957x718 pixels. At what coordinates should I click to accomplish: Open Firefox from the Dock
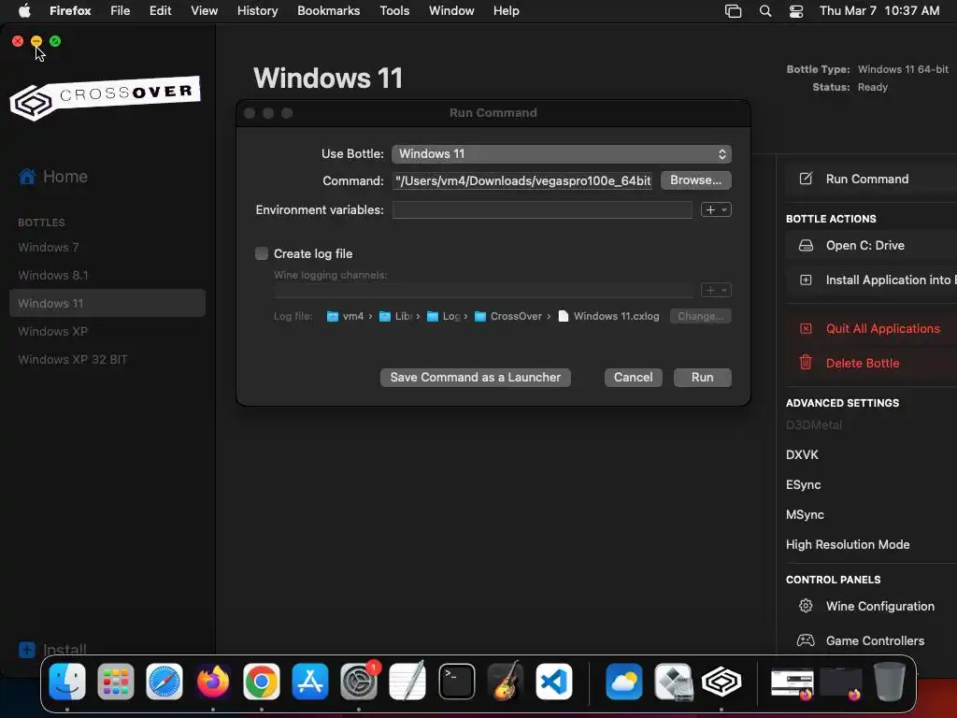pyautogui.click(x=213, y=682)
